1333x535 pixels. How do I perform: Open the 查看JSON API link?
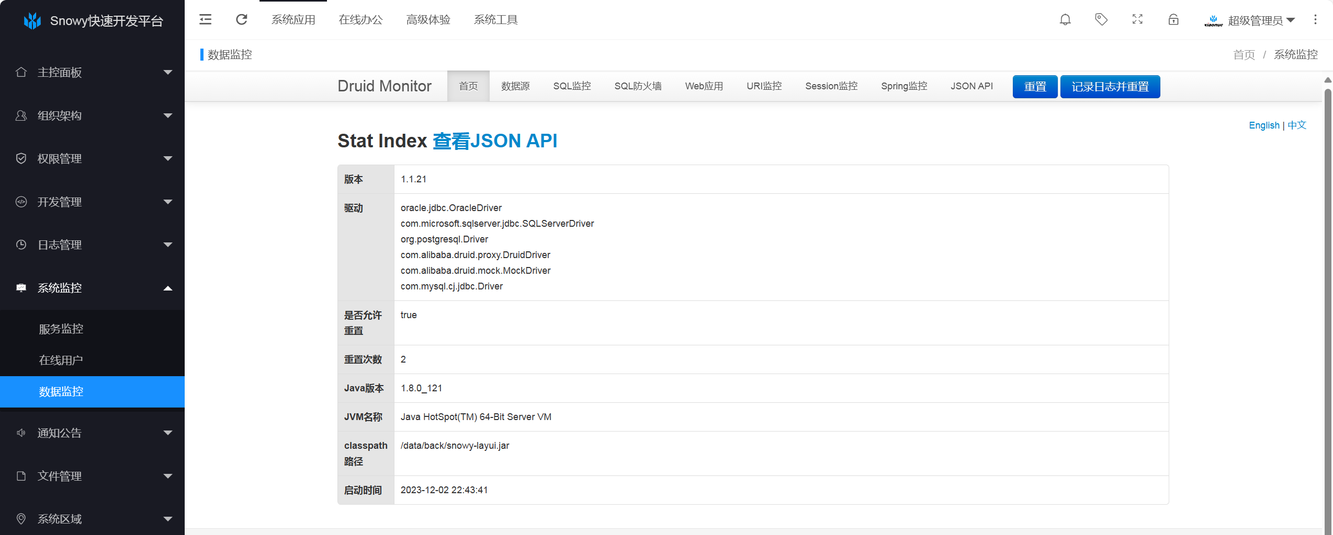click(x=495, y=141)
